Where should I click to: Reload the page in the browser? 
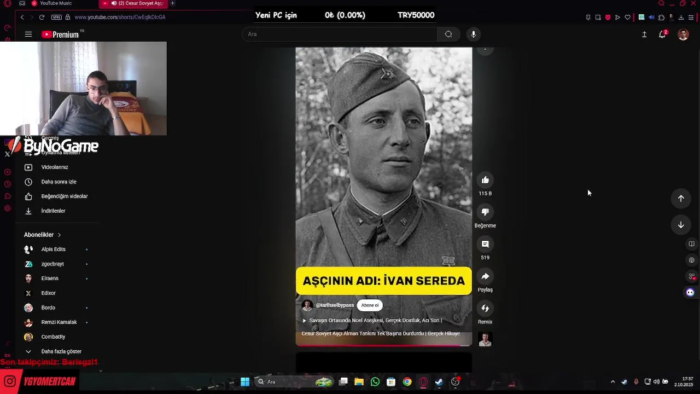[x=42, y=18]
